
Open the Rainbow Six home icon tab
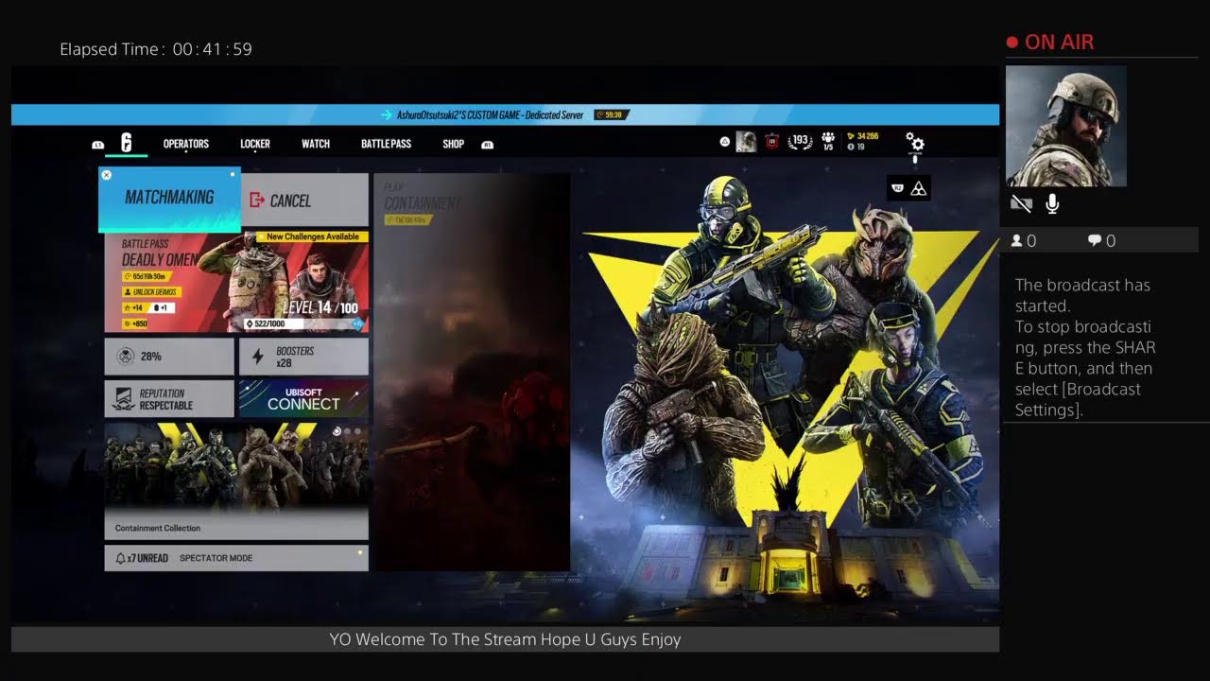[x=126, y=144]
